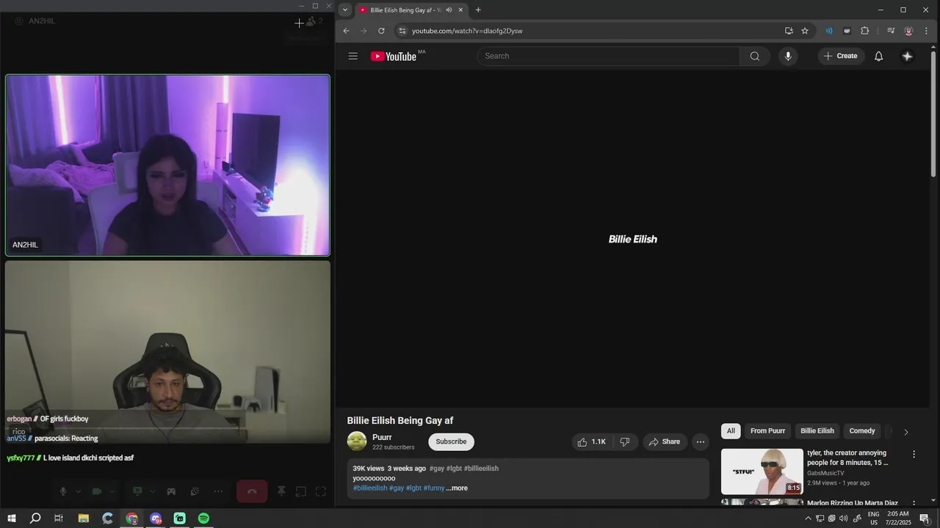The image size is (940, 528).
Task: Focus AN2HIL's video tile
Action: pyautogui.click(x=167, y=165)
